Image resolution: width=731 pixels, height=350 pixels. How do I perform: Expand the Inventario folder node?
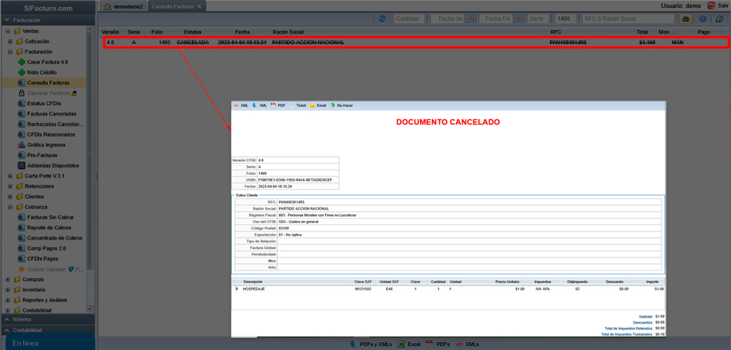10,290
